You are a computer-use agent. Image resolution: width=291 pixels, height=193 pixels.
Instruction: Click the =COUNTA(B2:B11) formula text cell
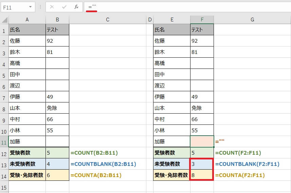(x=96, y=175)
